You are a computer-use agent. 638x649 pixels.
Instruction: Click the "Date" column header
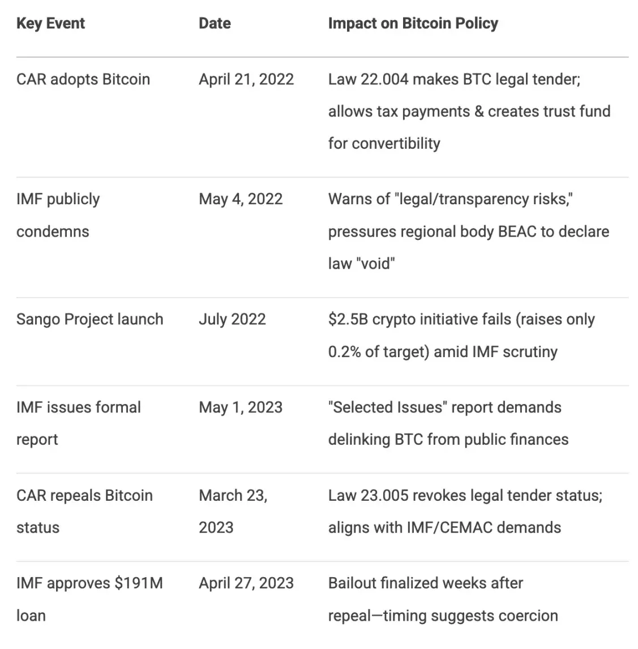coord(215,24)
